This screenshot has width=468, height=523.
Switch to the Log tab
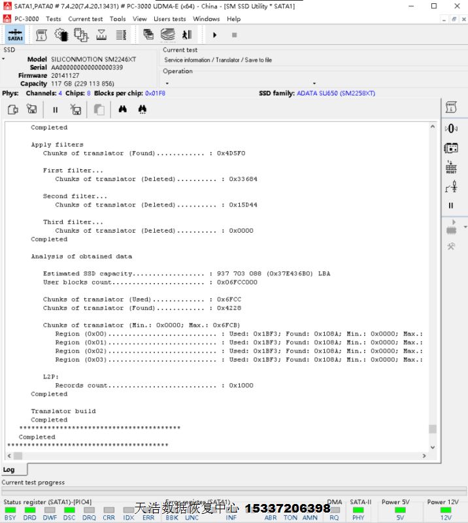(9, 469)
